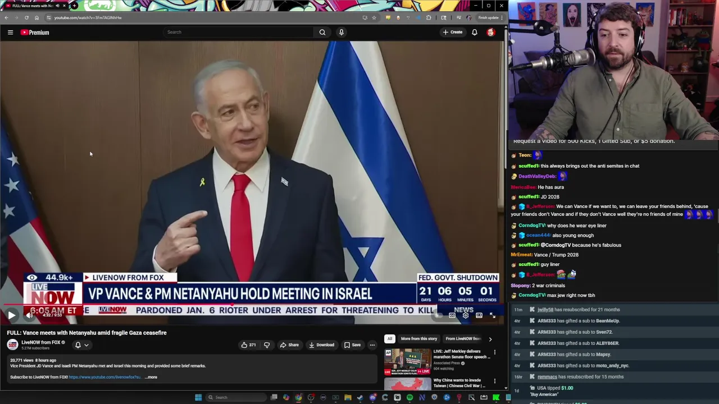This screenshot has width=719, height=404.
Task: Open video player settings gear
Action: tap(465, 315)
